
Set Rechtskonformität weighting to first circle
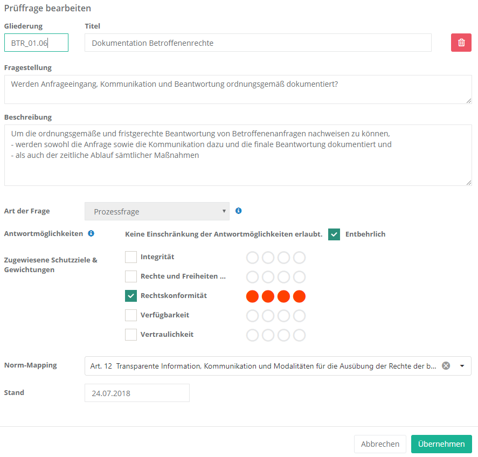(x=252, y=296)
